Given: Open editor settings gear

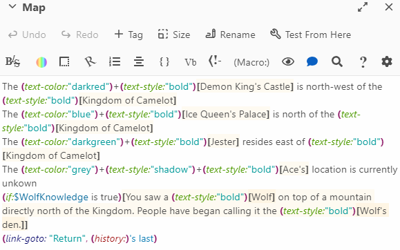Looking at the screenshot, I should pyautogui.click(x=387, y=61).
